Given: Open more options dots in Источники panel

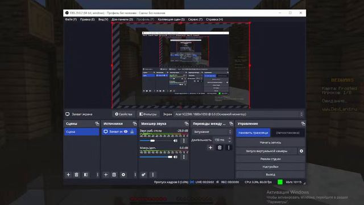Looking at the screenshot, I should pos(135,175).
